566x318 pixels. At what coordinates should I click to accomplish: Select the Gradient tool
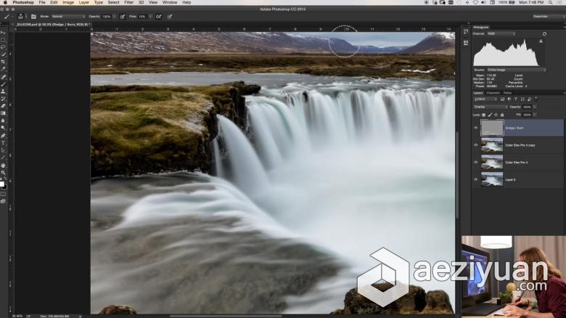click(3, 113)
